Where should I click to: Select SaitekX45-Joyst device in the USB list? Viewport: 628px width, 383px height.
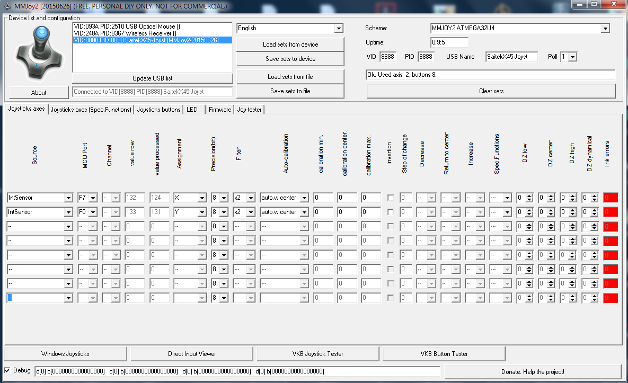pyautogui.click(x=152, y=40)
